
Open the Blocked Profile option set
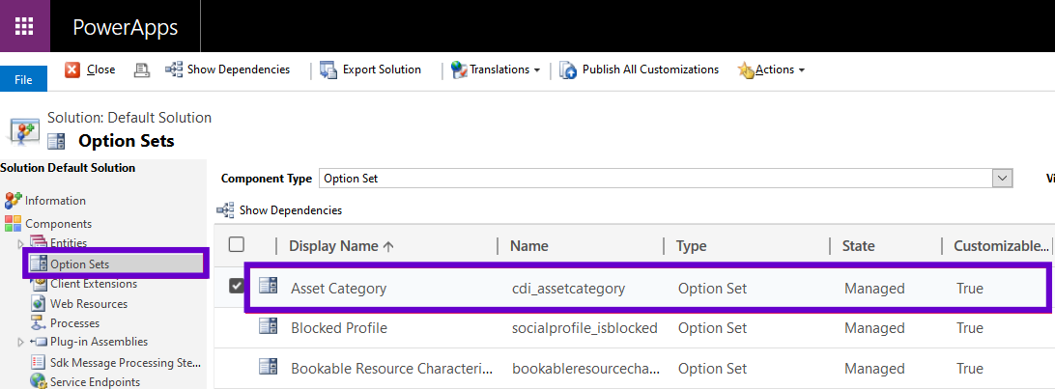(338, 328)
